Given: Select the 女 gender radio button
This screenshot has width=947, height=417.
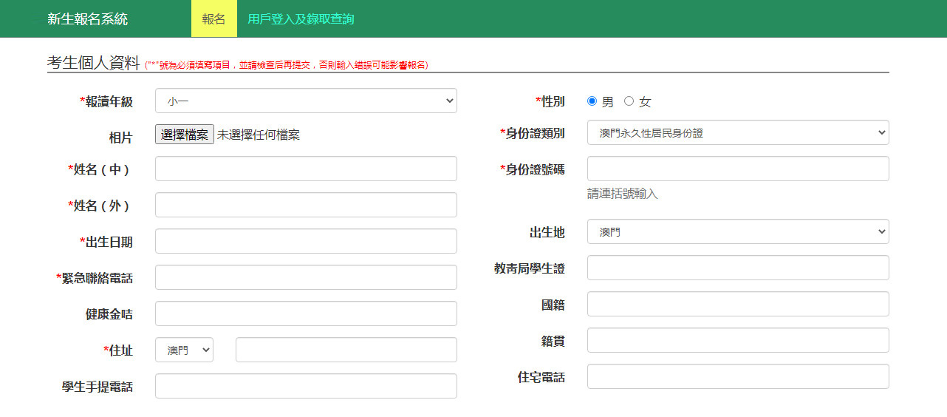Looking at the screenshot, I should coord(629,101).
